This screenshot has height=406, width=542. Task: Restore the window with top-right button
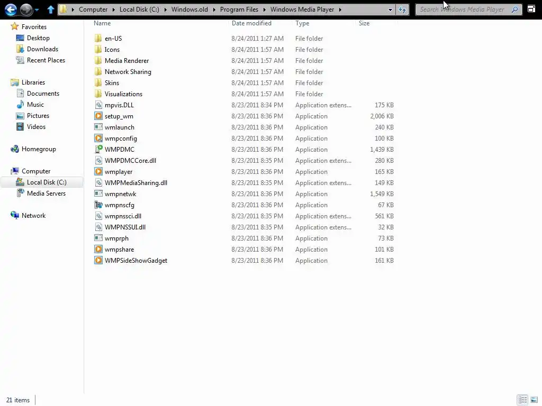(531, 10)
